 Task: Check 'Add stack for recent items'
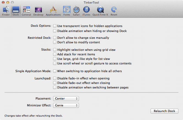point(55,54)
